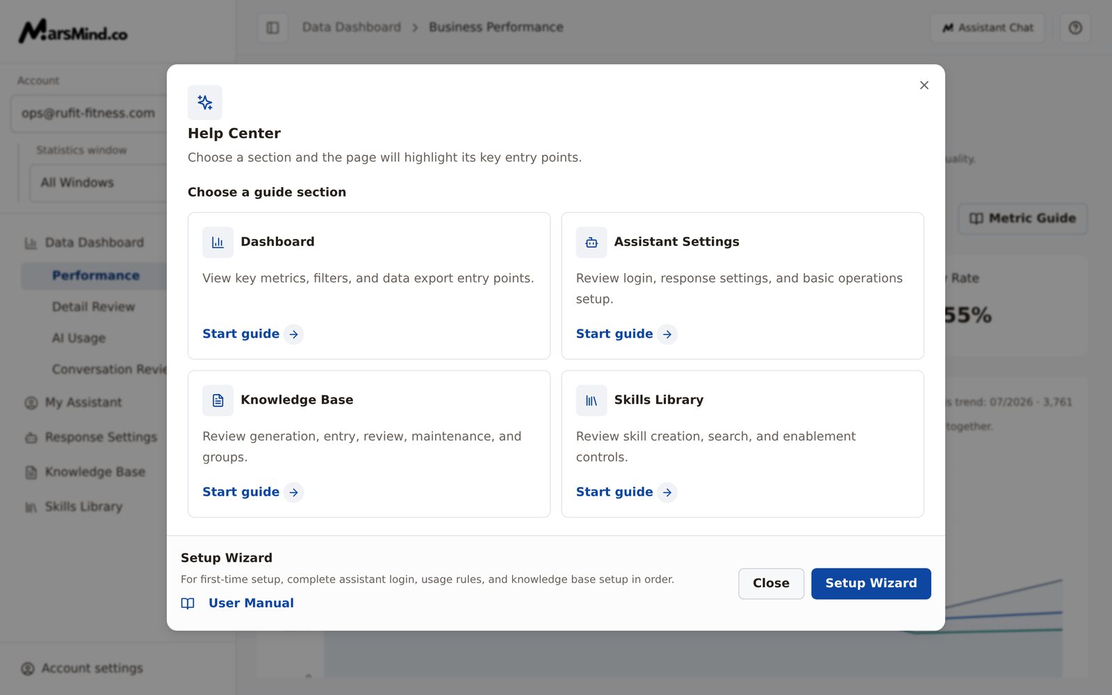Start the Assistant Settings guide
The height and width of the screenshot is (695, 1112).
point(626,334)
